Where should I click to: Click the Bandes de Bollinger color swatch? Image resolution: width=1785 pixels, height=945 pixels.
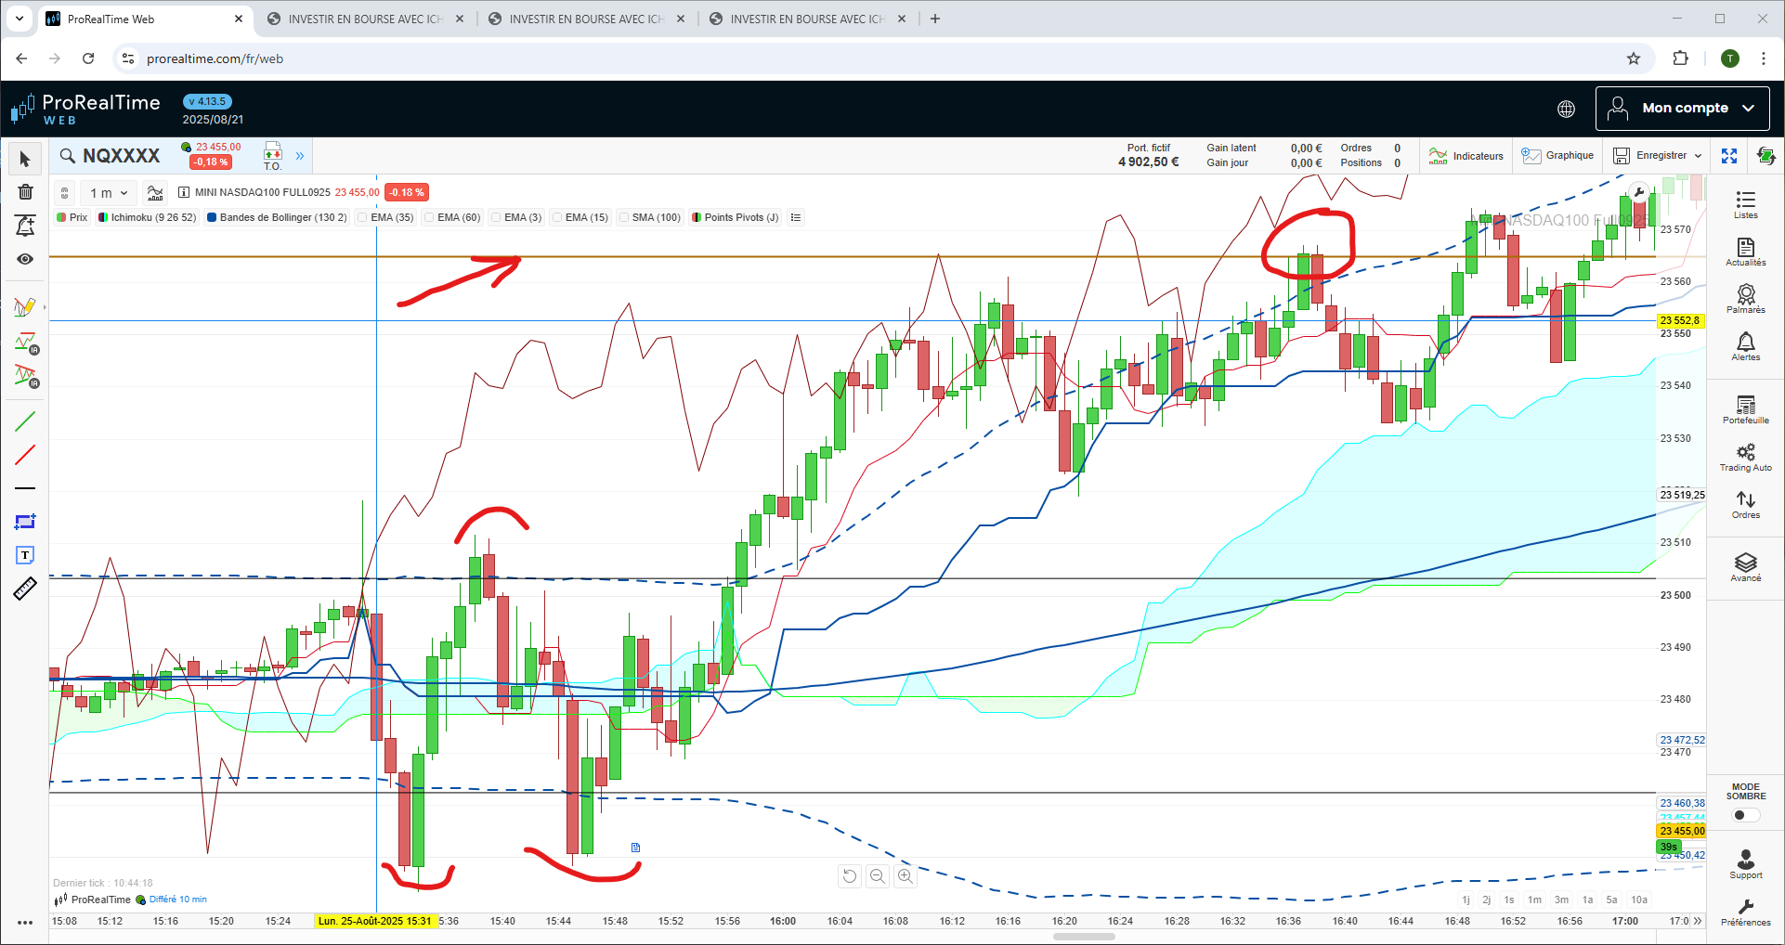[x=212, y=218]
